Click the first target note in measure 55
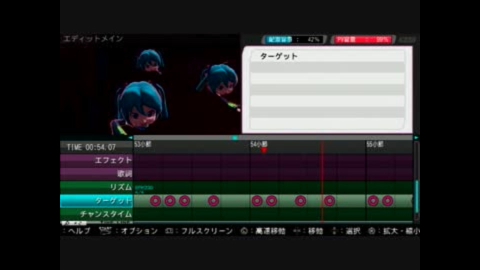This screenshot has width=480, height=270. tap(373, 201)
